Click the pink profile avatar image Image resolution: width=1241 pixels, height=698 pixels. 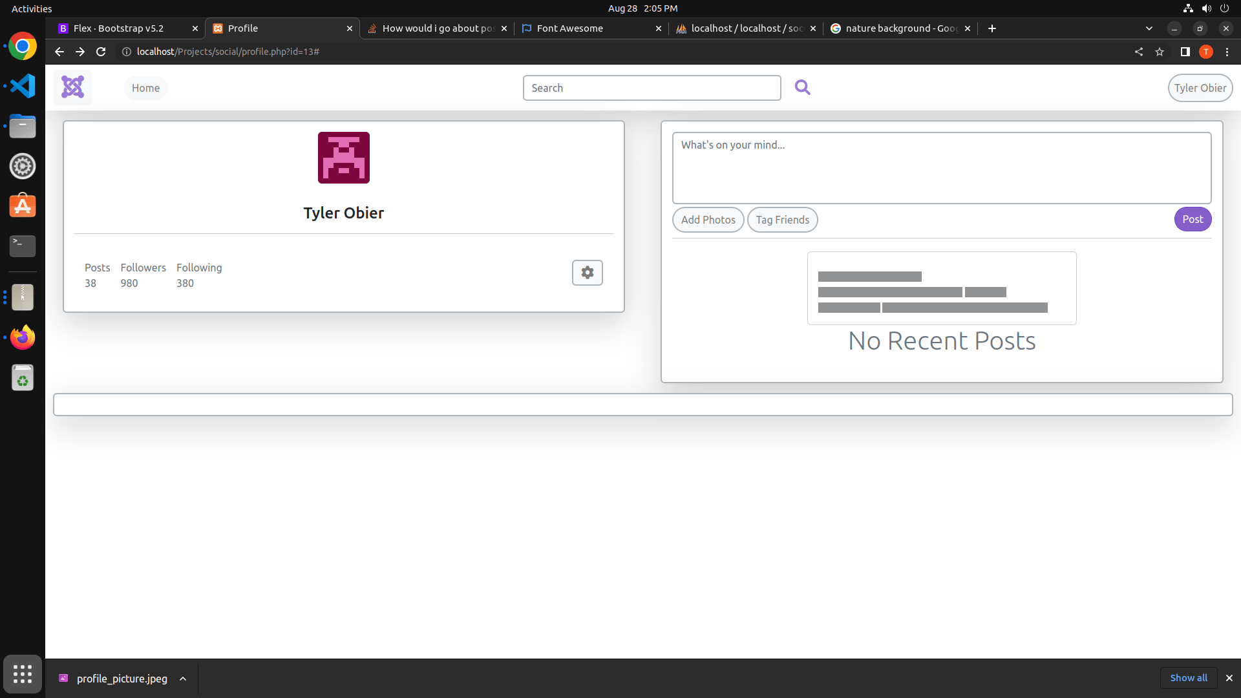click(343, 158)
